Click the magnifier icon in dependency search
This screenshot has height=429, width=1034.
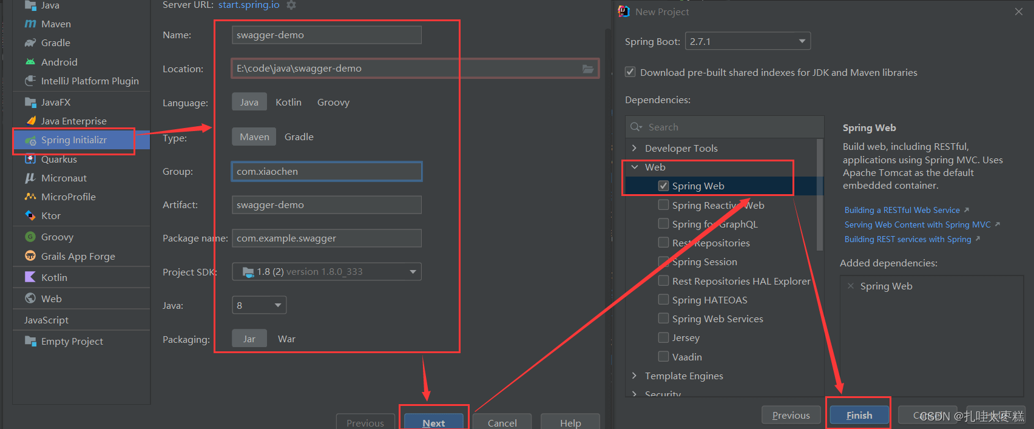(x=637, y=127)
